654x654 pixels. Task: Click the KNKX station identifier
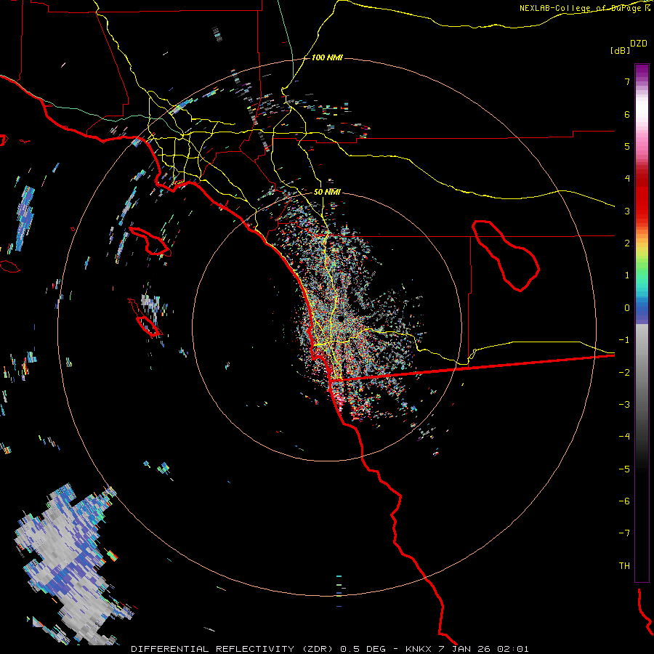(x=419, y=649)
